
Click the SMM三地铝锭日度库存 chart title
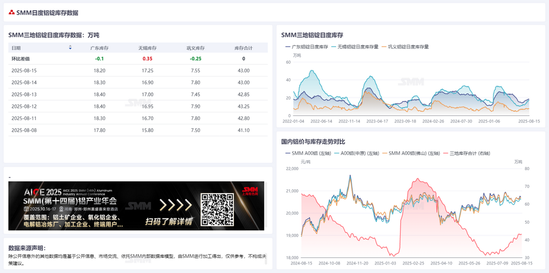click(x=312, y=35)
